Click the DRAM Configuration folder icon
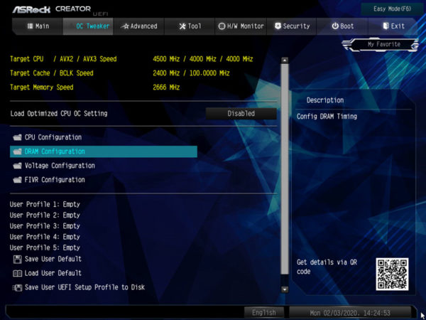 click(17, 151)
